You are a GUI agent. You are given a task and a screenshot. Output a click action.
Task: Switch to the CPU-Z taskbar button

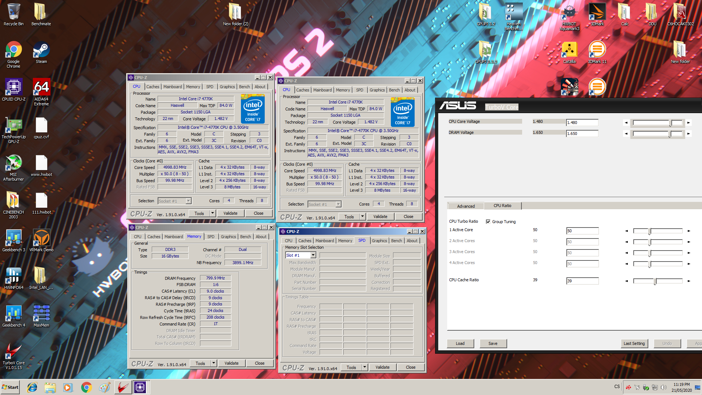click(140, 387)
